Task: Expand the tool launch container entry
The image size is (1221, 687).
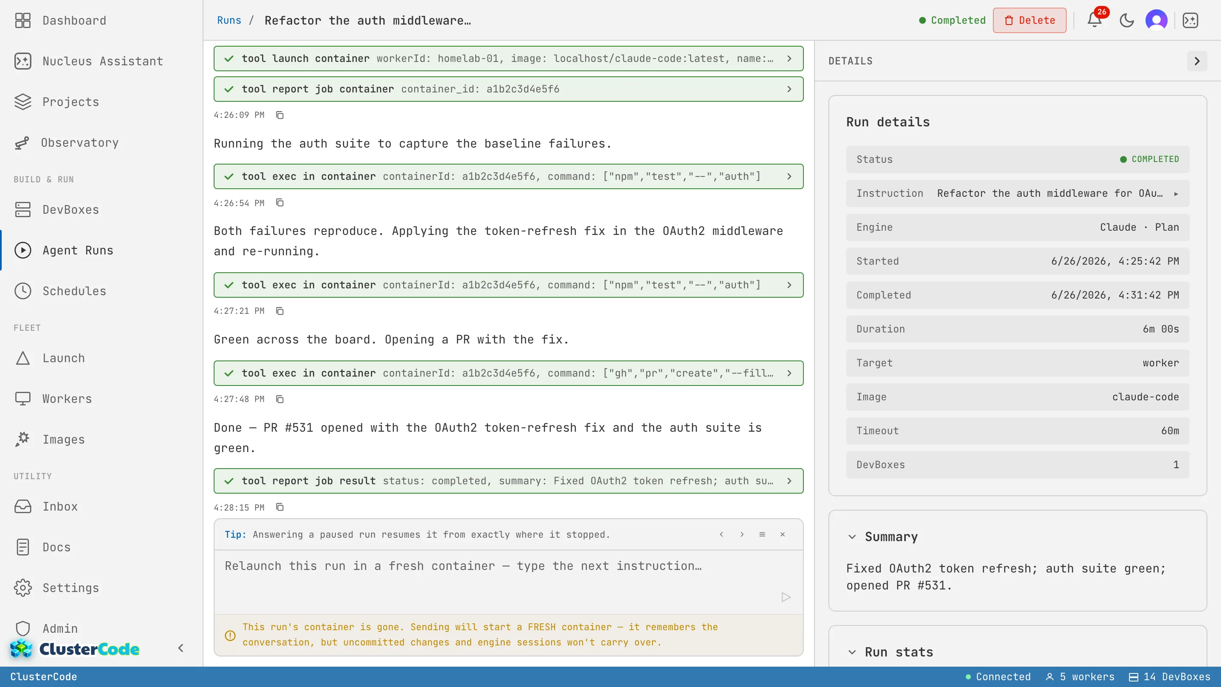Action: 509,59
